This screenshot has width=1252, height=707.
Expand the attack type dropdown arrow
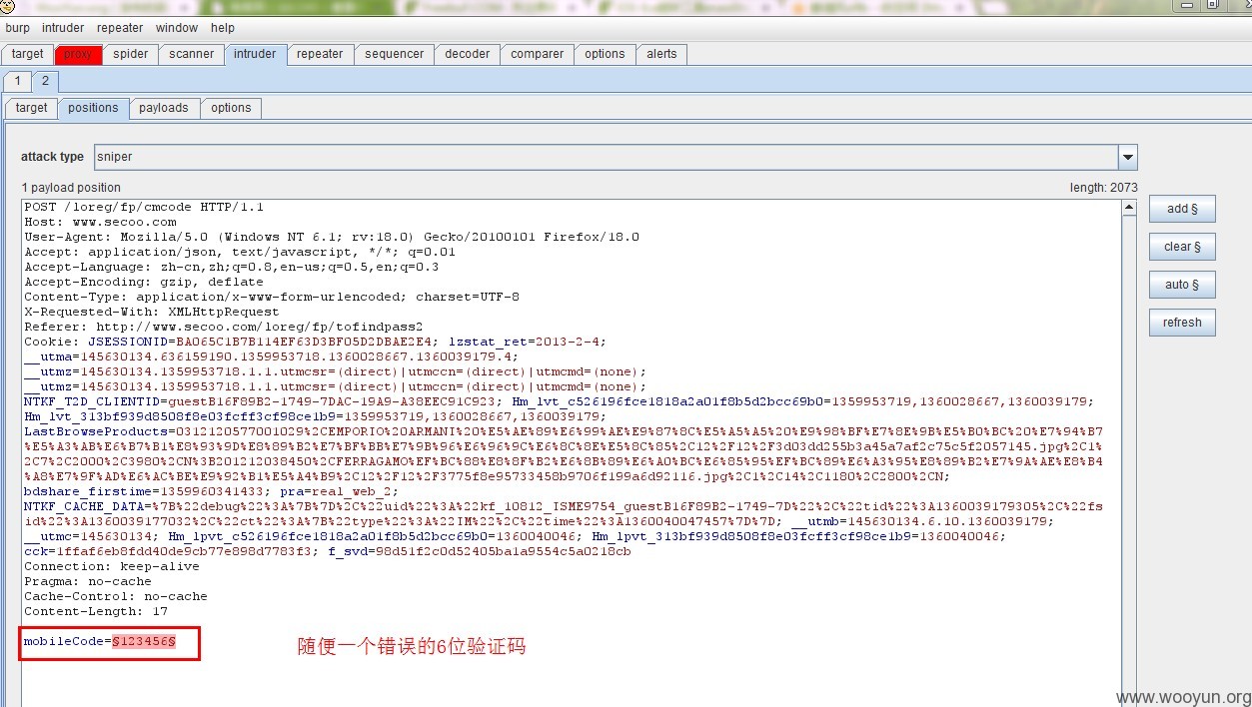click(1128, 157)
